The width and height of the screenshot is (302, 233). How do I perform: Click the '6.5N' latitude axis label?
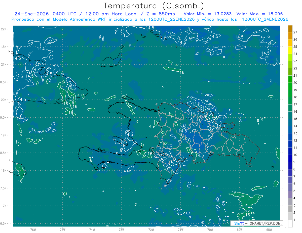(4, 223)
